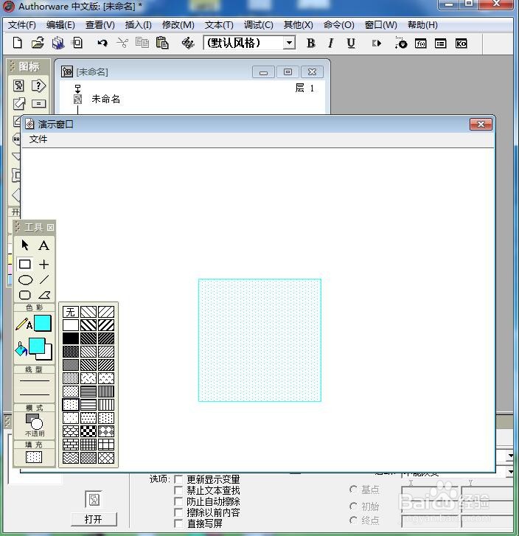The width and height of the screenshot is (519, 536).
Task: Toggle 防止自动擦除 checkbox
Action: pyautogui.click(x=178, y=501)
